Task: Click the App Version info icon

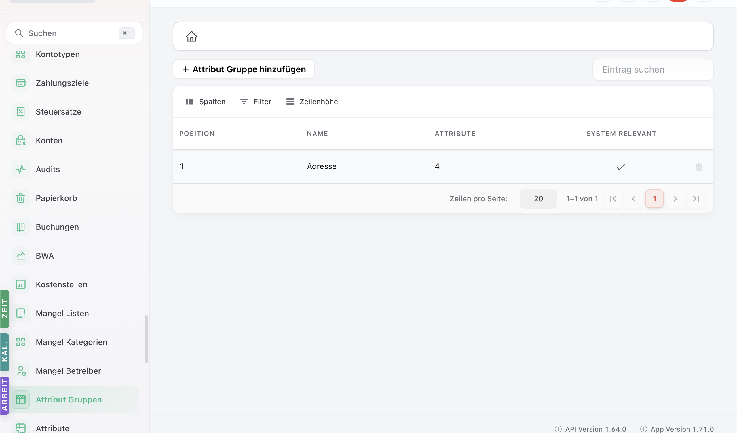Action: (643, 429)
